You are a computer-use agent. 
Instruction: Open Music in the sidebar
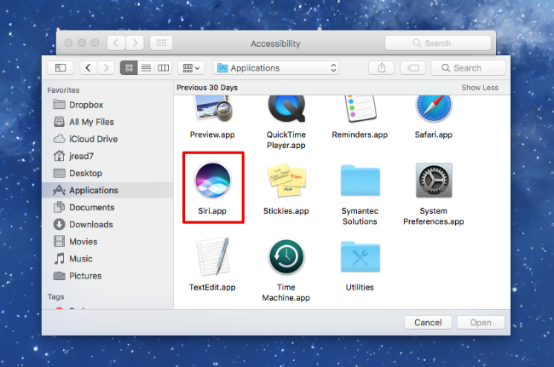(x=107, y=259)
